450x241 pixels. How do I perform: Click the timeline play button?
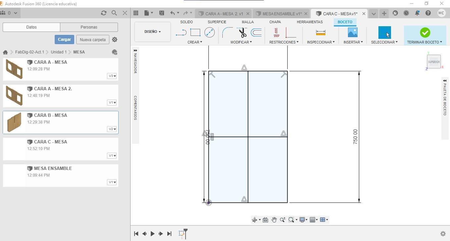(152, 234)
